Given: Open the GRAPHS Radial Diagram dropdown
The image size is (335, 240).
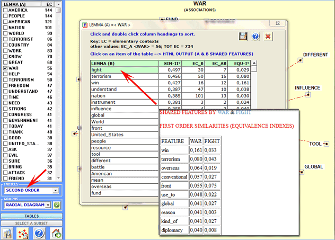Looking at the screenshot, I should (x=48, y=205).
